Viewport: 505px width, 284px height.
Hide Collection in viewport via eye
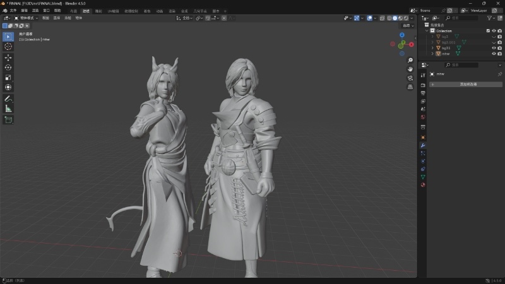(x=494, y=31)
